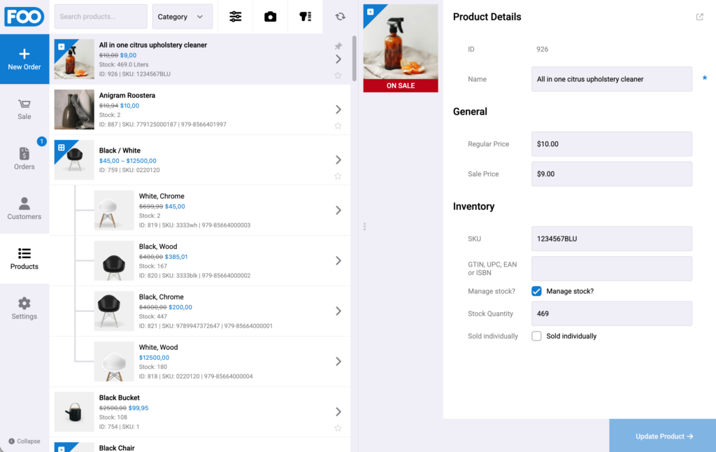Refresh the product list with sync icon
The width and height of the screenshot is (716, 452).
341,17
